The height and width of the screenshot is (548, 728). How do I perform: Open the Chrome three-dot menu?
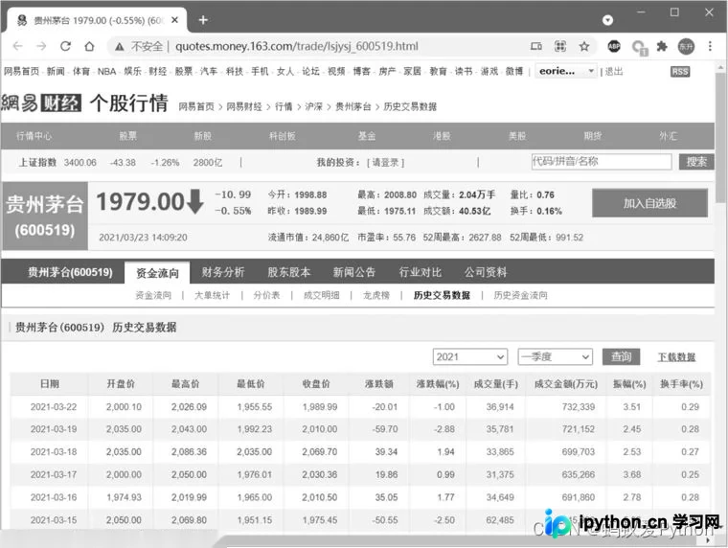(x=710, y=46)
